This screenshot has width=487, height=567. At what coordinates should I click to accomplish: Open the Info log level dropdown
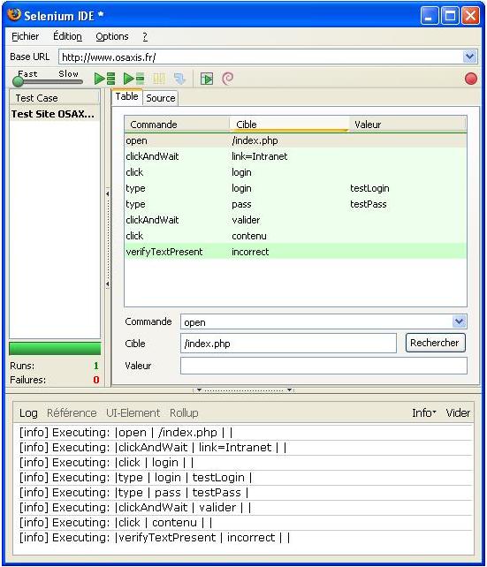click(x=424, y=412)
